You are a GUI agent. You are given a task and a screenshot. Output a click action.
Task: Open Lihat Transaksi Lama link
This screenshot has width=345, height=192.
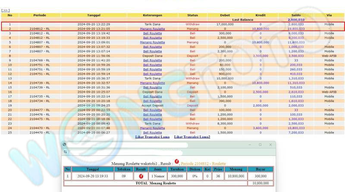(x=152, y=137)
